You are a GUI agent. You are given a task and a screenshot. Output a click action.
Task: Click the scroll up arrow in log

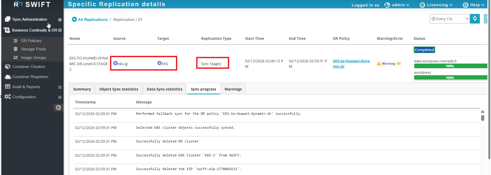[483, 112]
